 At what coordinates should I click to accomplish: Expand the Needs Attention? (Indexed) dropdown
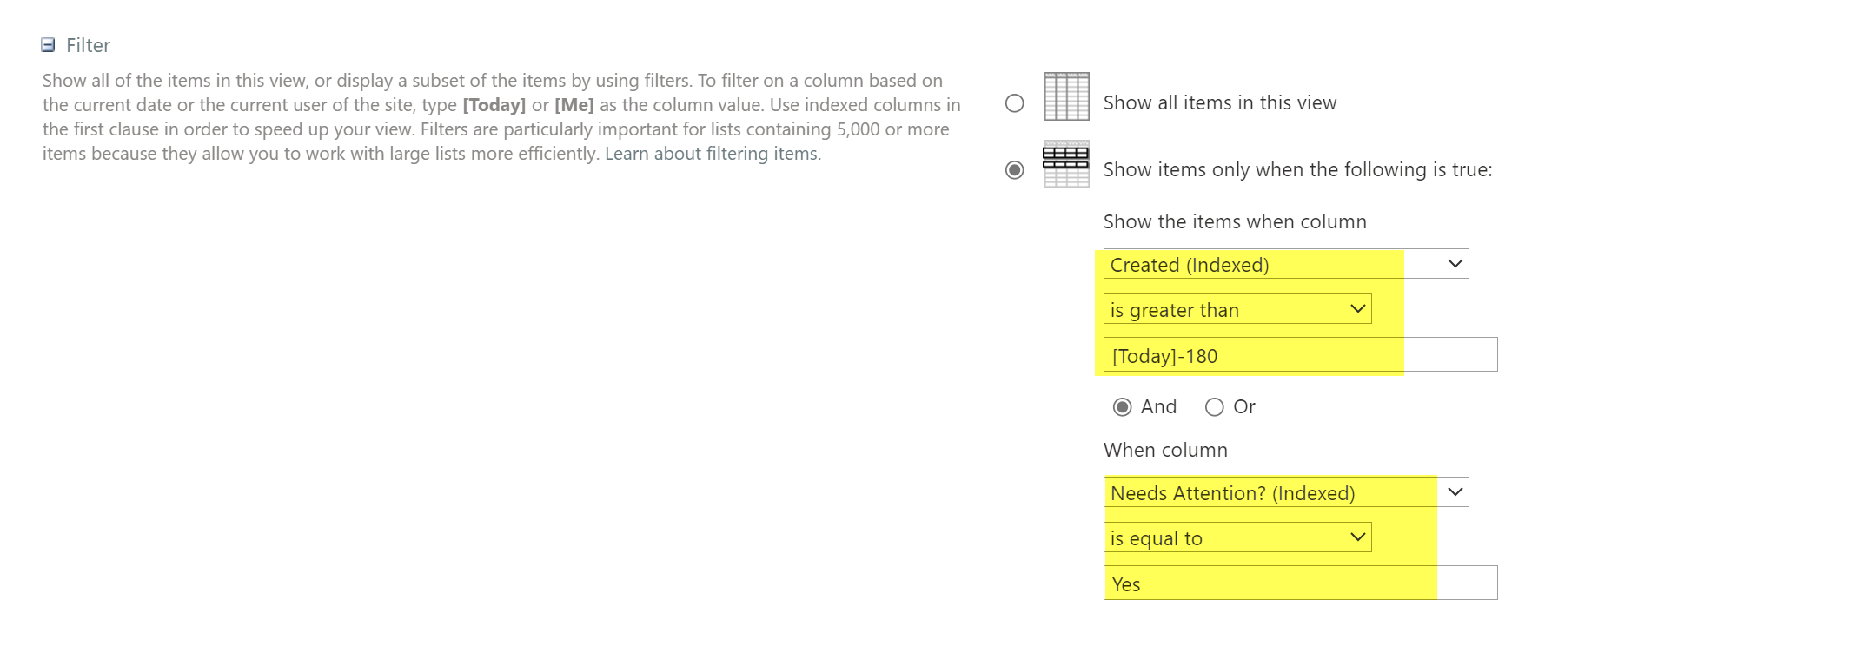[1286, 492]
